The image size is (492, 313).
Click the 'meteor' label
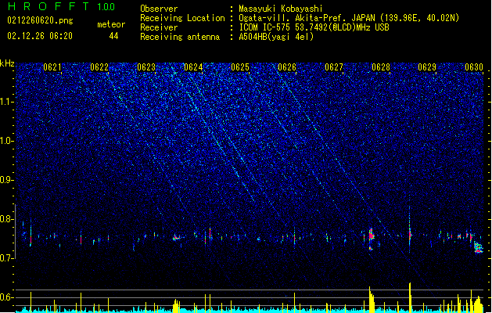click(x=111, y=24)
